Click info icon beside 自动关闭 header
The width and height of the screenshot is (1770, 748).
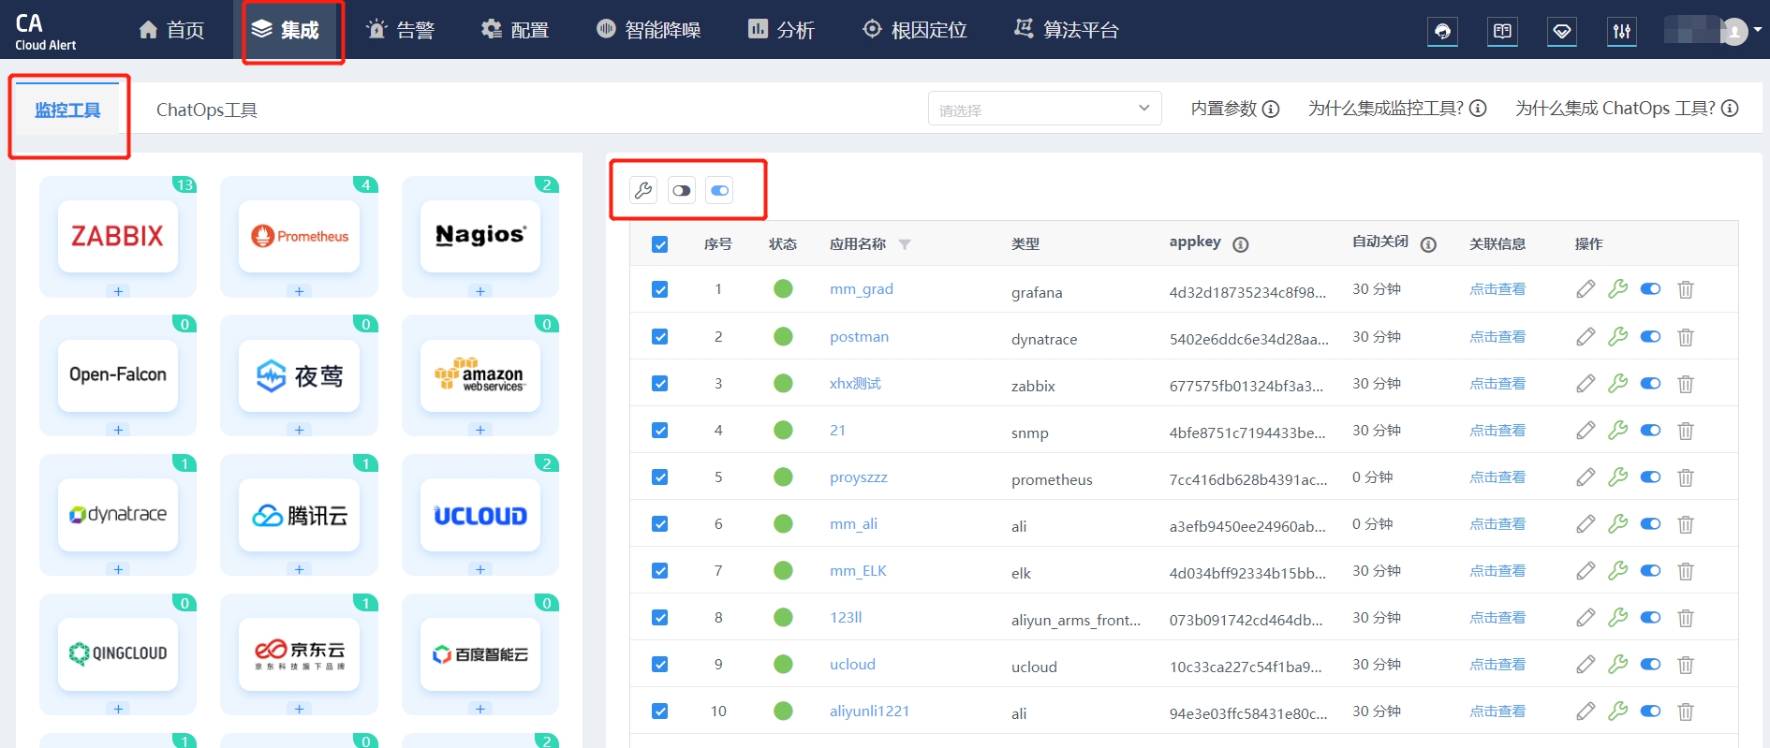click(1428, 244)
